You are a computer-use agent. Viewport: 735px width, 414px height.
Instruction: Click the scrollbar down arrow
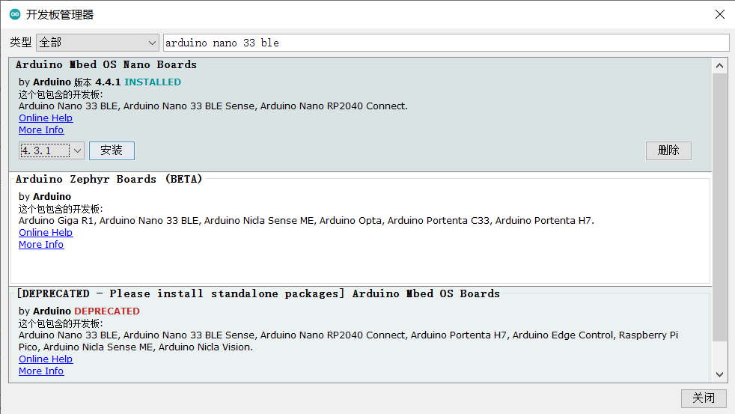pyautogui.click(x=719, y=374)
